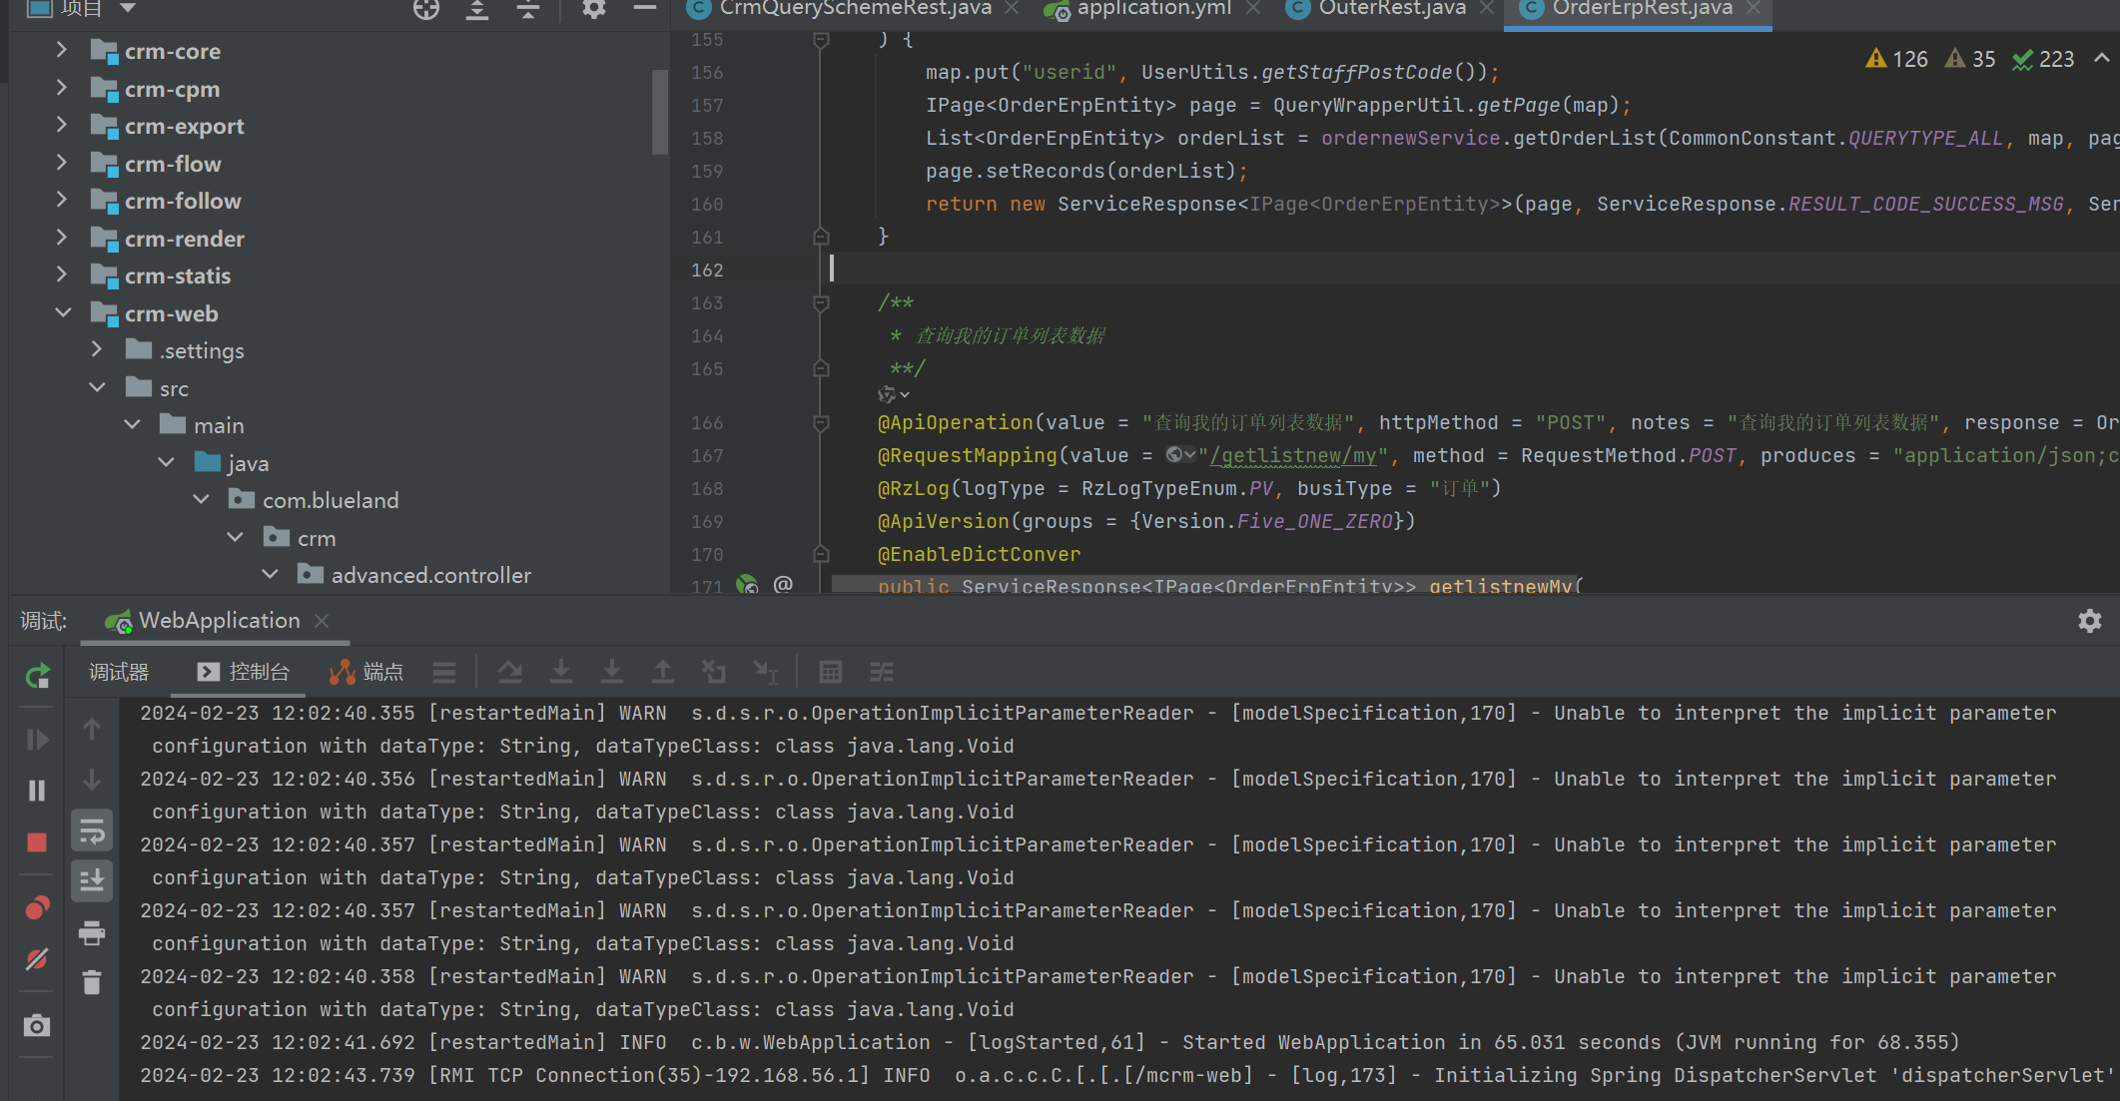Toggle mute breakpoints

37,959
